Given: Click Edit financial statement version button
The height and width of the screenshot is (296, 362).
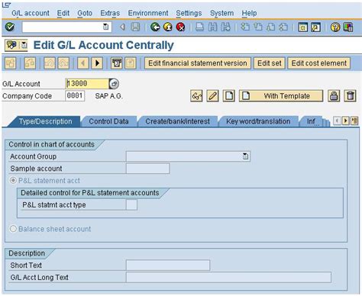Looking at the screenshot, I should [198, 63].
